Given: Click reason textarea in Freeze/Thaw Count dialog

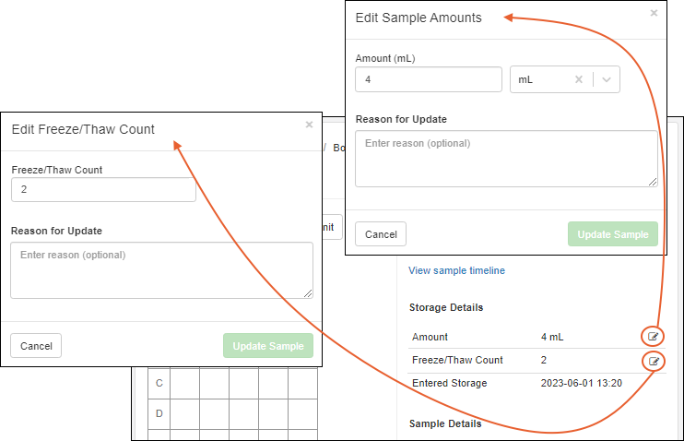Looking at the screenshot, I should (161, 269).
